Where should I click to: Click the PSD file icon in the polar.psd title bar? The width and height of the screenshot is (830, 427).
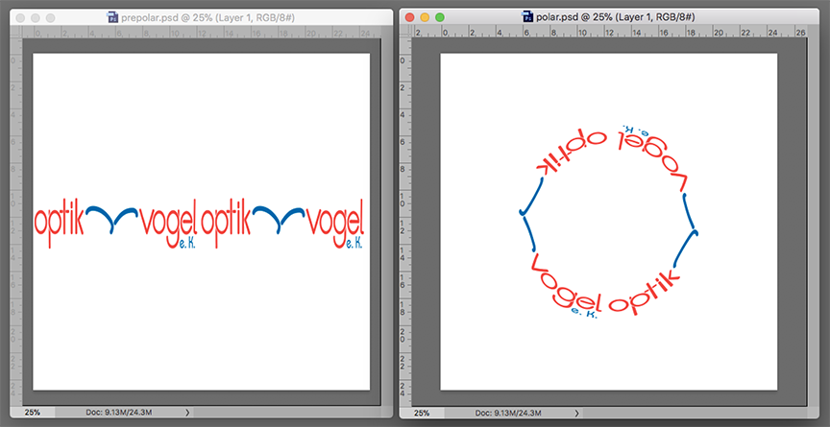(527, 17)
